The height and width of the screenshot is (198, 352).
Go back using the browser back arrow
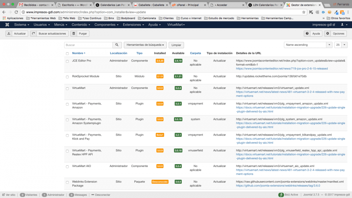tap(4, 12)
